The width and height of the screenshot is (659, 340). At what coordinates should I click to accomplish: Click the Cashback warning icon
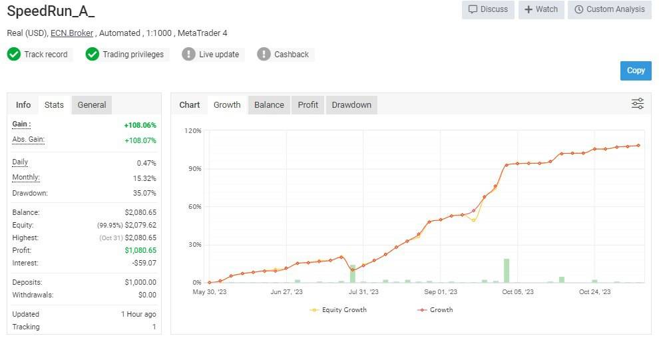tap(264, 55)
